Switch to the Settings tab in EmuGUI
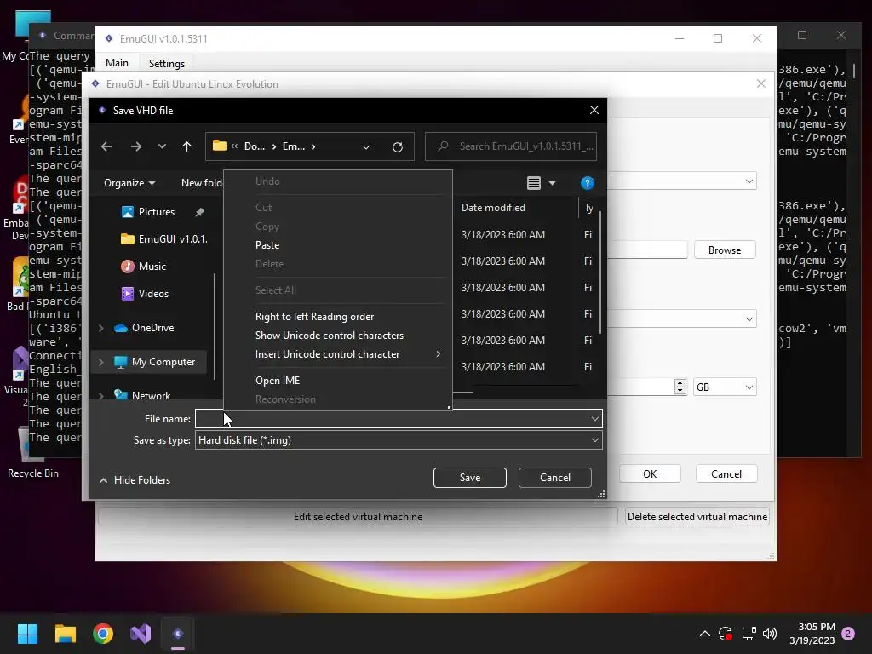 [x=167, y=63]
